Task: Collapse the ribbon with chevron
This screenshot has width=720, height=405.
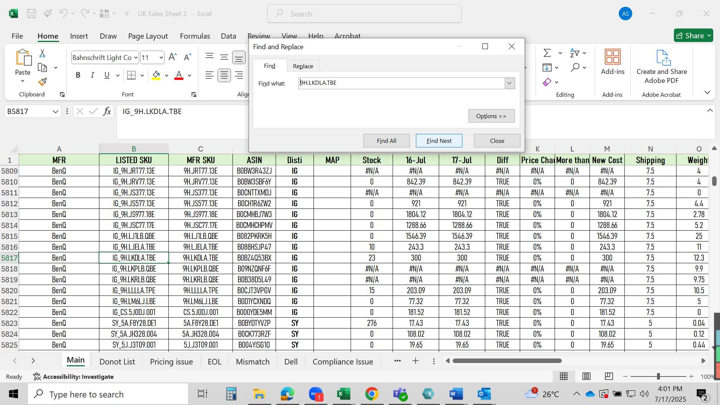Action: click(707, 93)
